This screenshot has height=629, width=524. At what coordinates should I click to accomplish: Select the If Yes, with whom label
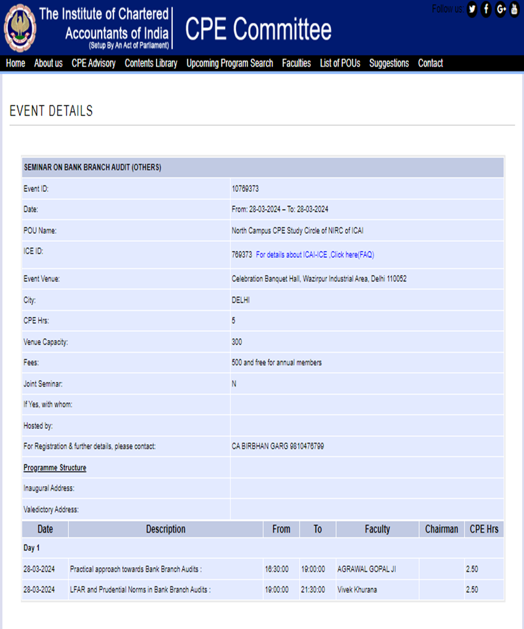coord(48,404)
